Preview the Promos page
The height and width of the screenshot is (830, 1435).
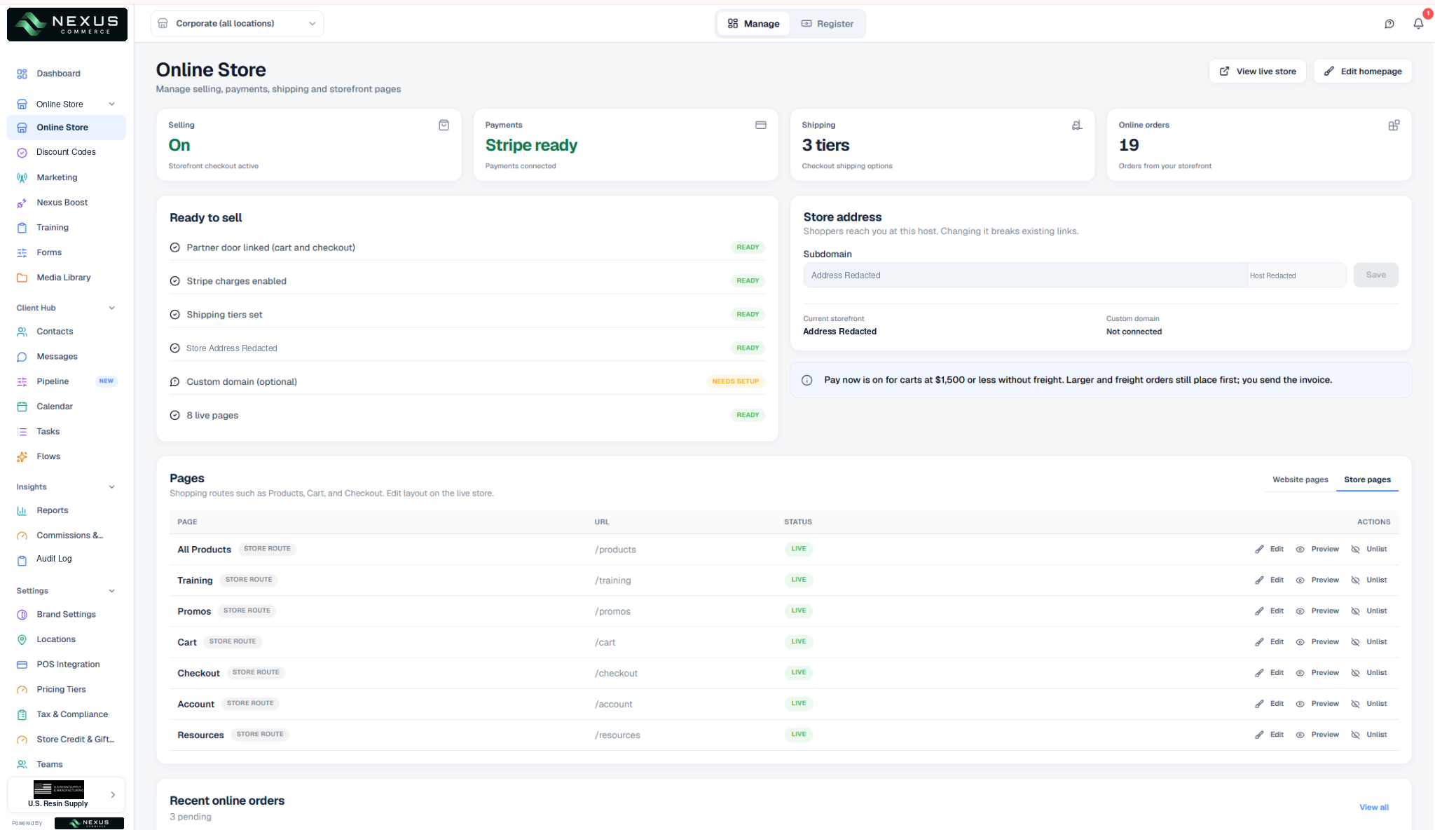(x=1317, y=611)
